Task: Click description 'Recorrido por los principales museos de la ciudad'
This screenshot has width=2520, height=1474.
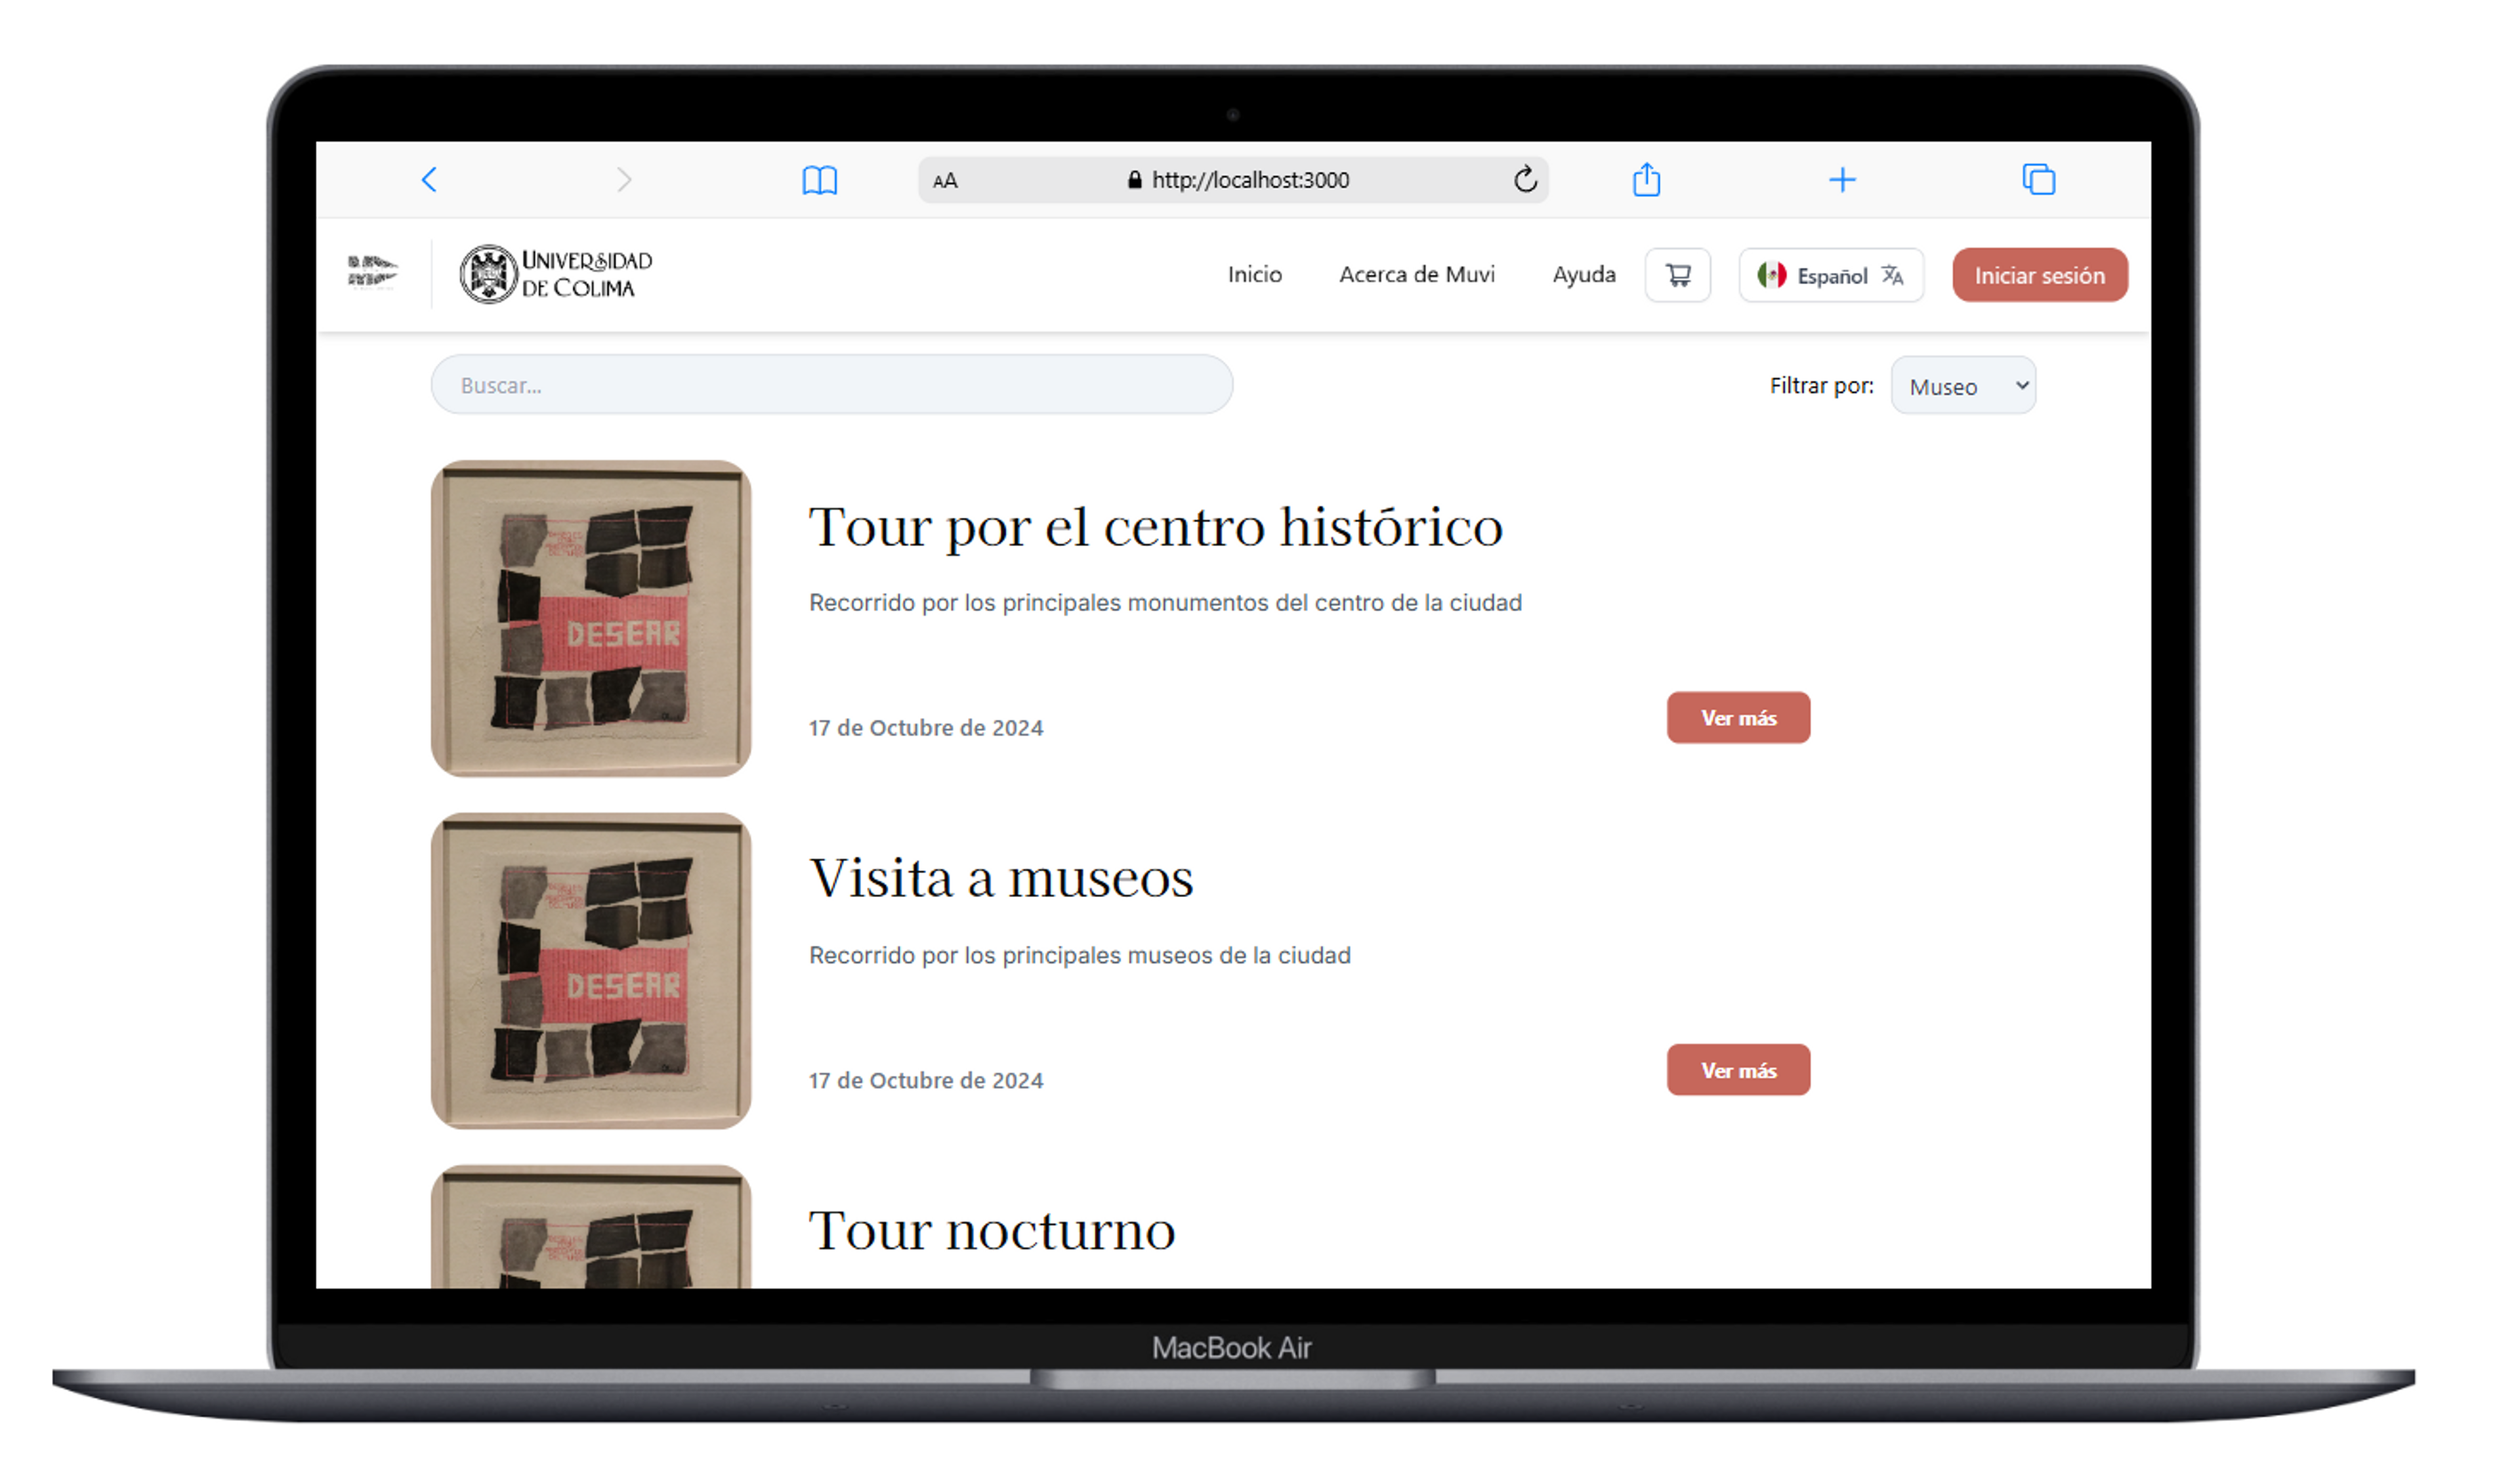Action: (x=1080, y=956)
